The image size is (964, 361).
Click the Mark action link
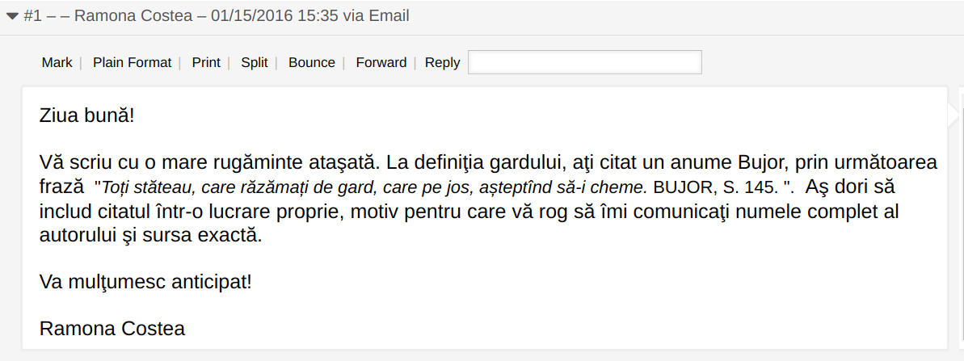click(57, 63)
